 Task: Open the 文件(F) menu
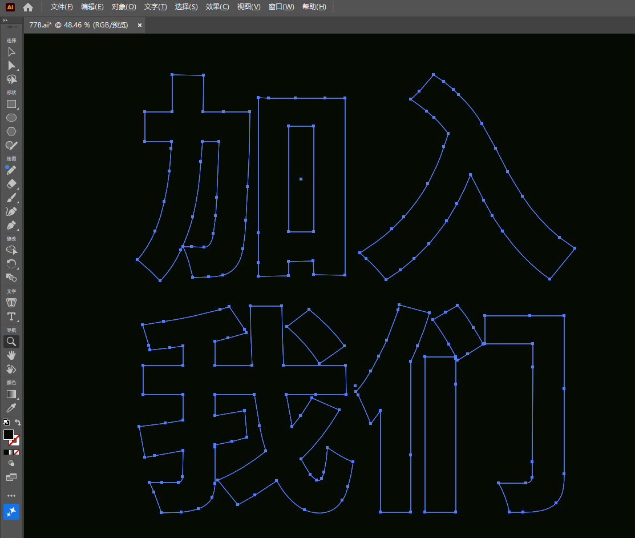62,7
